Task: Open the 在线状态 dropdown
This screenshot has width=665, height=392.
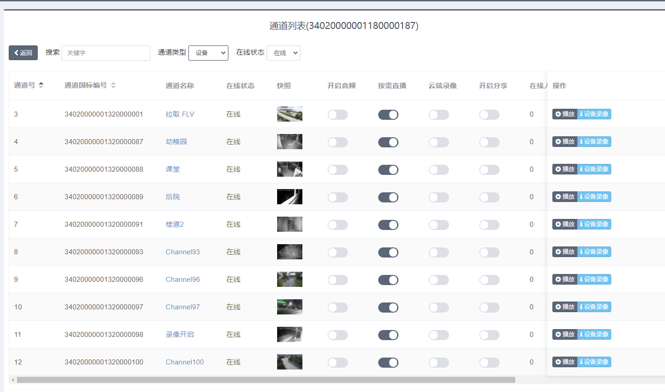Action: tap(283, 53)
